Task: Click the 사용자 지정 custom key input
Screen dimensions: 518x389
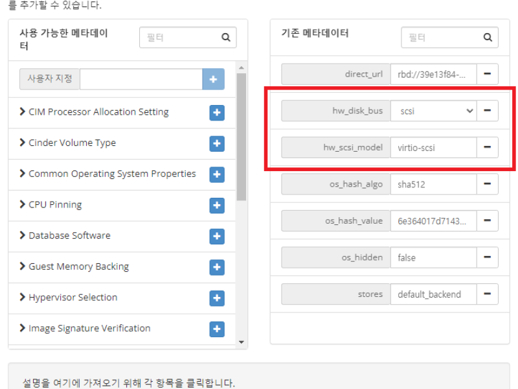Action: point(141,79)
